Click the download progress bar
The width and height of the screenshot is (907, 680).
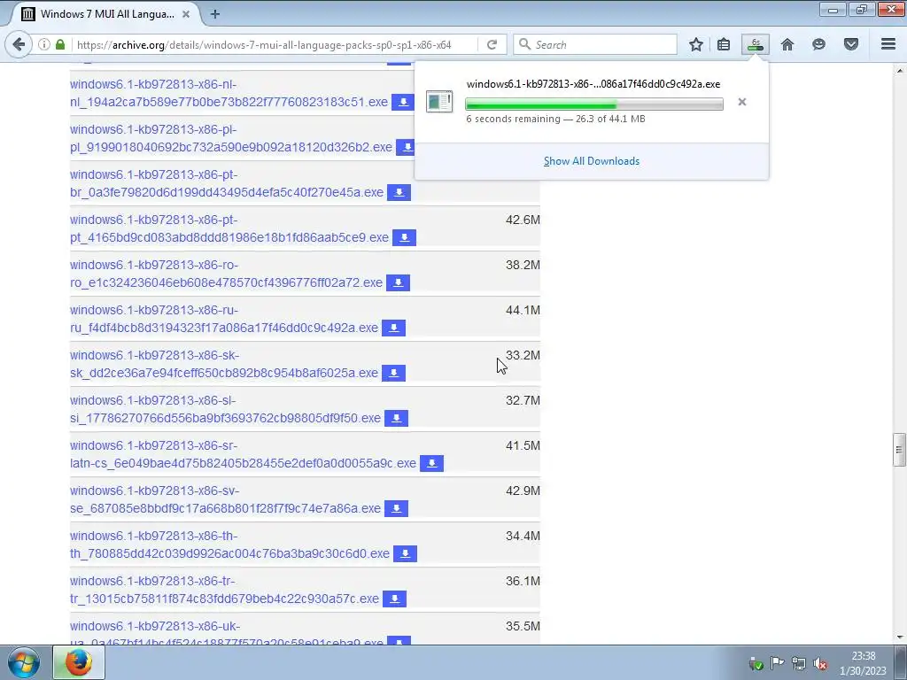[x=594, y=104]
